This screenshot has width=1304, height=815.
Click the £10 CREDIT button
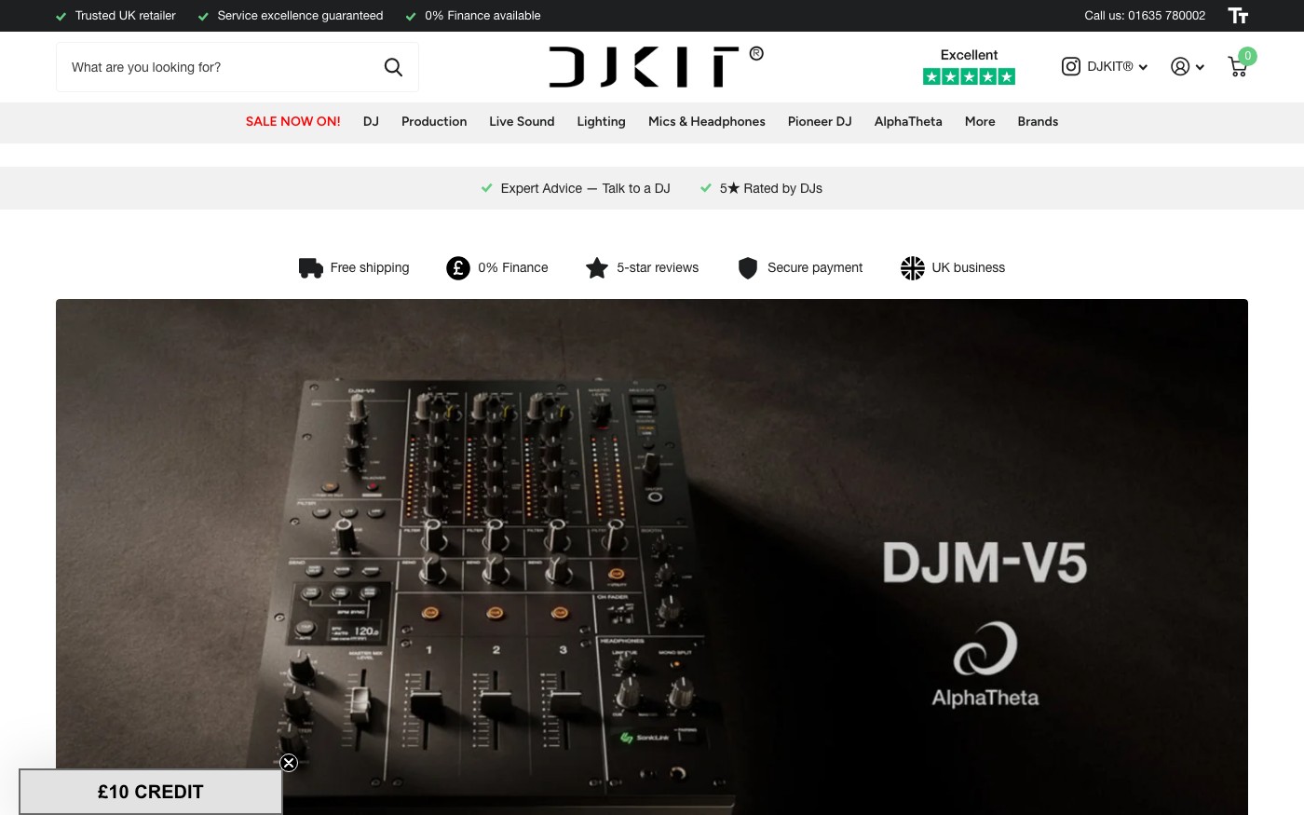click(151, 792)
